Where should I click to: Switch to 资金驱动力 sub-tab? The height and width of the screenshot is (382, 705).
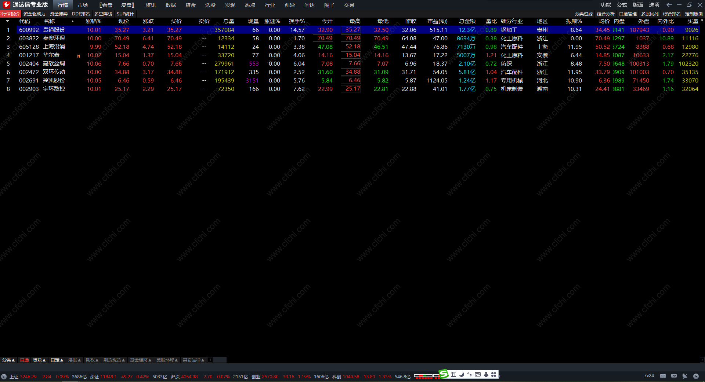pyautogui.click(x=35, y=14)
